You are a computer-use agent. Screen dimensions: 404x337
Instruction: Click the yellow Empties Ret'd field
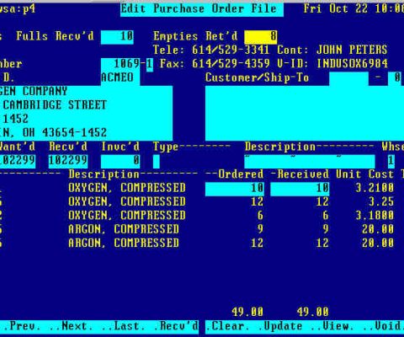click(261, 37)
